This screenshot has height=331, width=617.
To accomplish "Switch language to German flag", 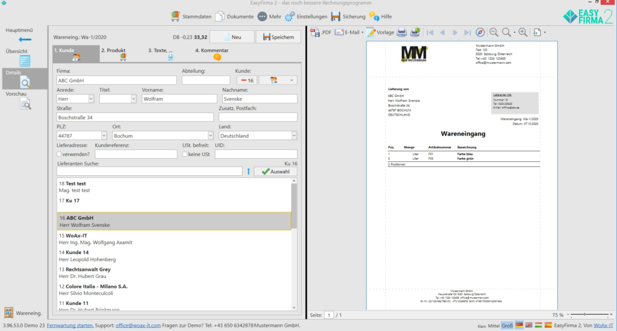I will [519, 325].
